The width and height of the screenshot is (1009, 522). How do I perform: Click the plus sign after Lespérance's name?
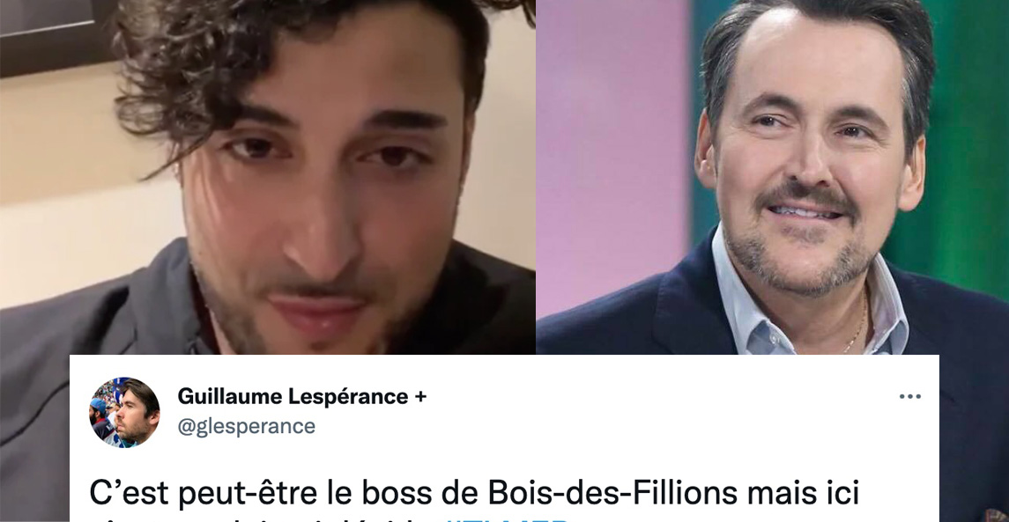click(420, 397)
